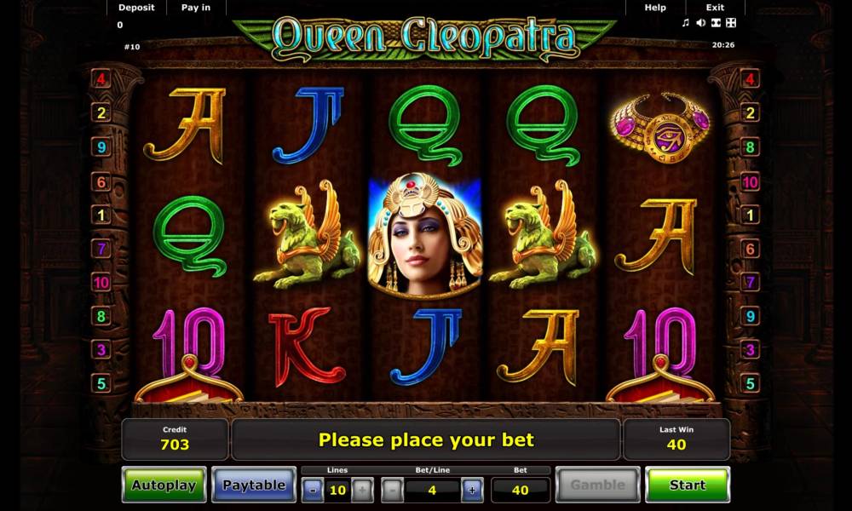Decrease Lines with minus button
852x511 pixels.
point(313,490)
